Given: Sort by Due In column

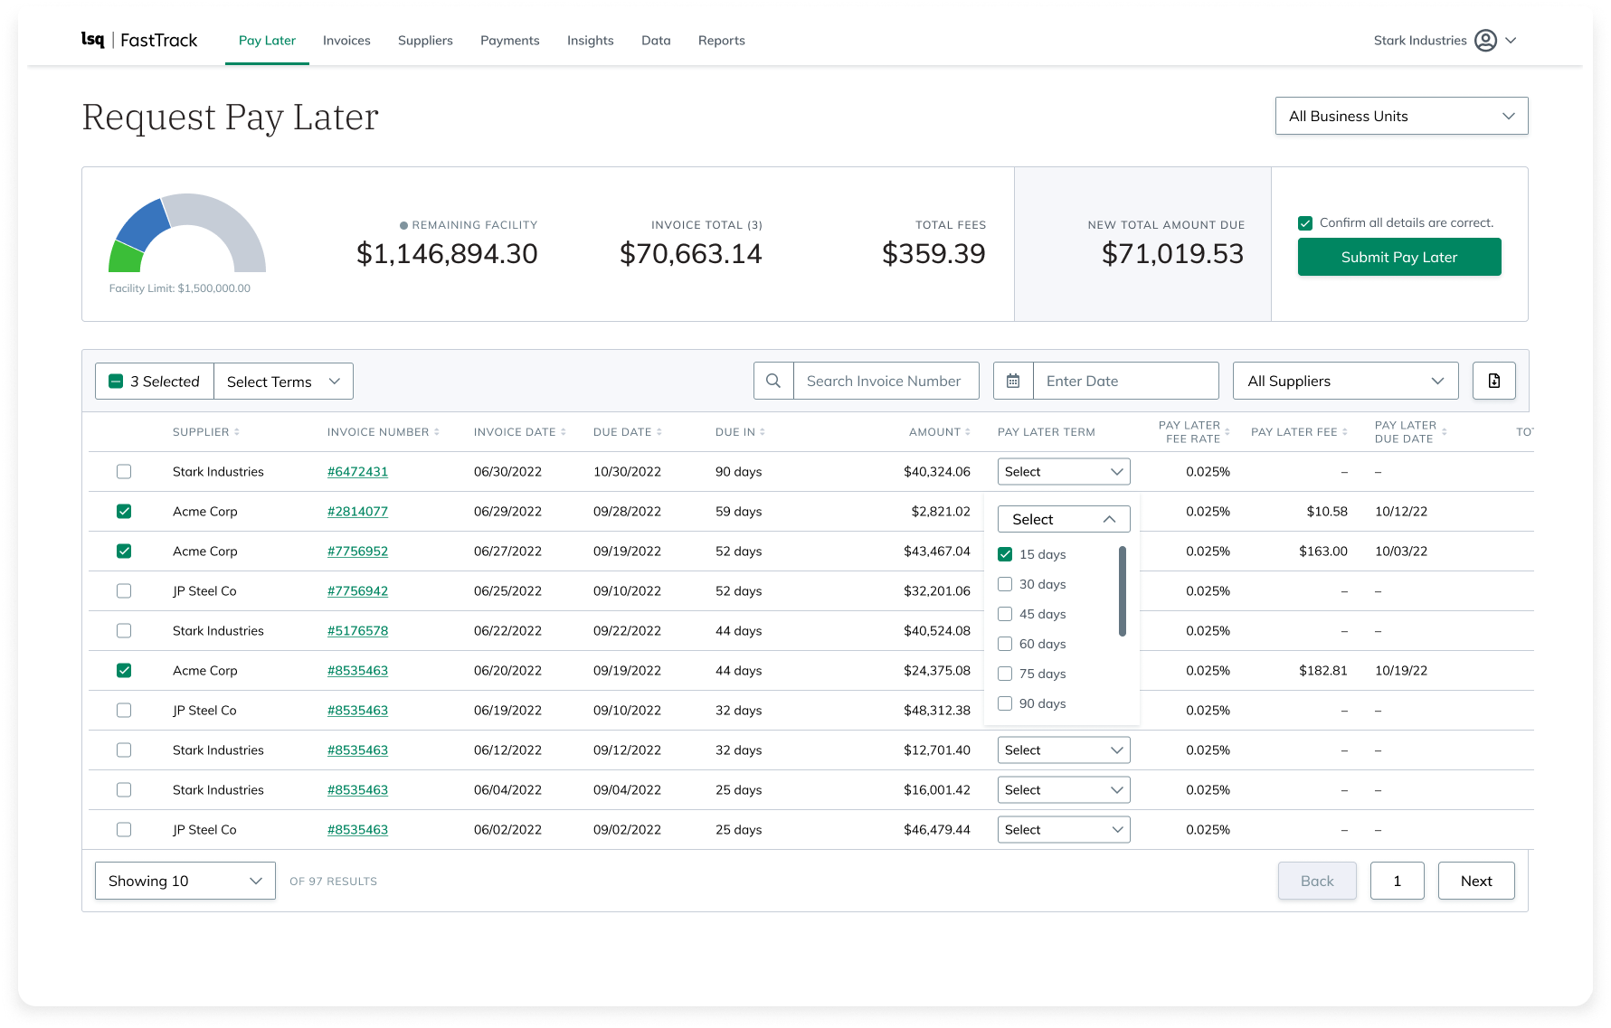Looking at the screenshot, I should pyautogui.click(x=762, y=432).
